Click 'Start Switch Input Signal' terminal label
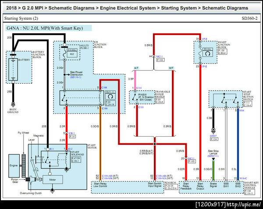This screenshot has height=209, width=263. point(154,185)
